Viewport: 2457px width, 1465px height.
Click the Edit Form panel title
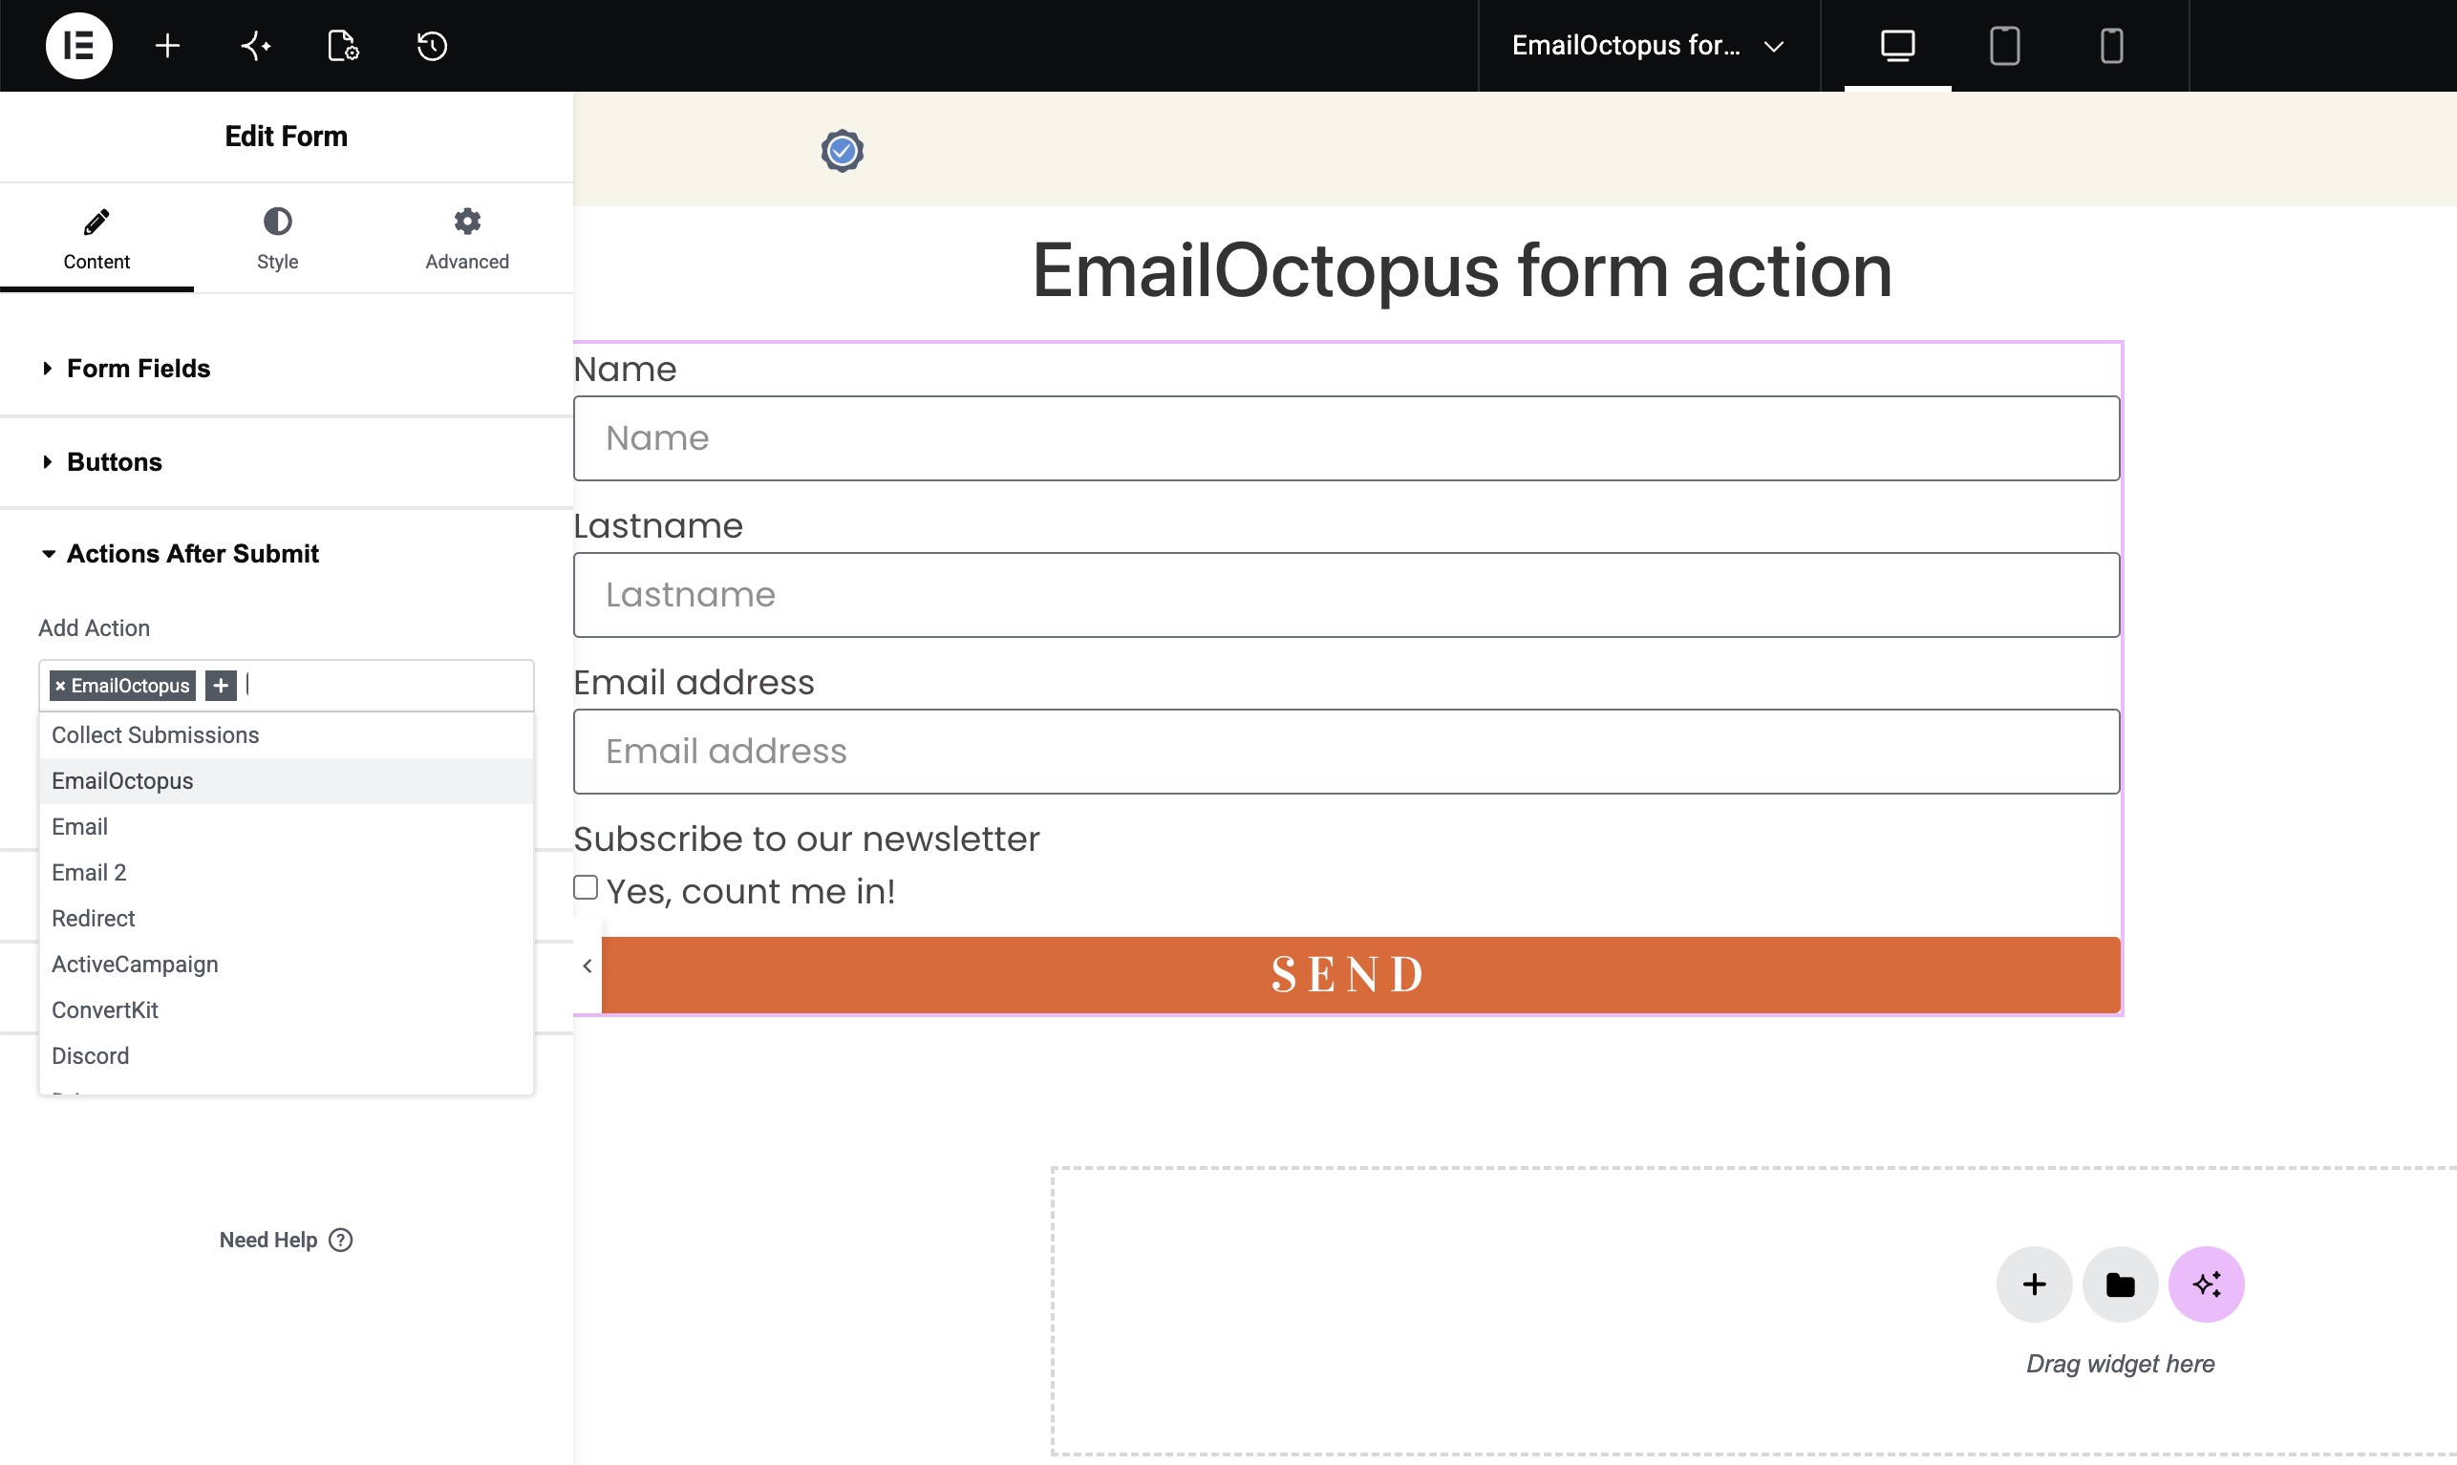click(287, 137)
